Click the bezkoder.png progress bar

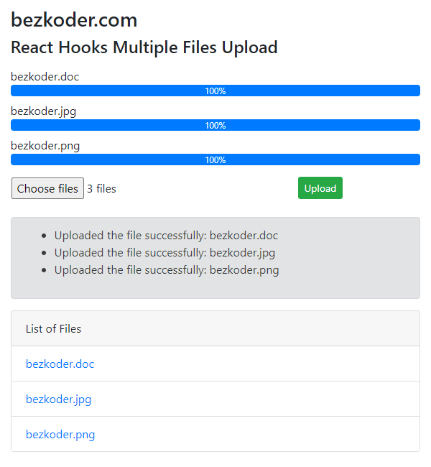tap(215, 159)
